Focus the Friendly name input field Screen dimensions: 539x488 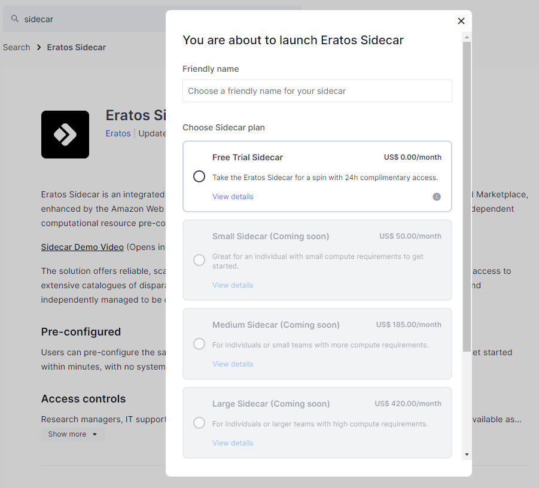[x=317, y=91]
